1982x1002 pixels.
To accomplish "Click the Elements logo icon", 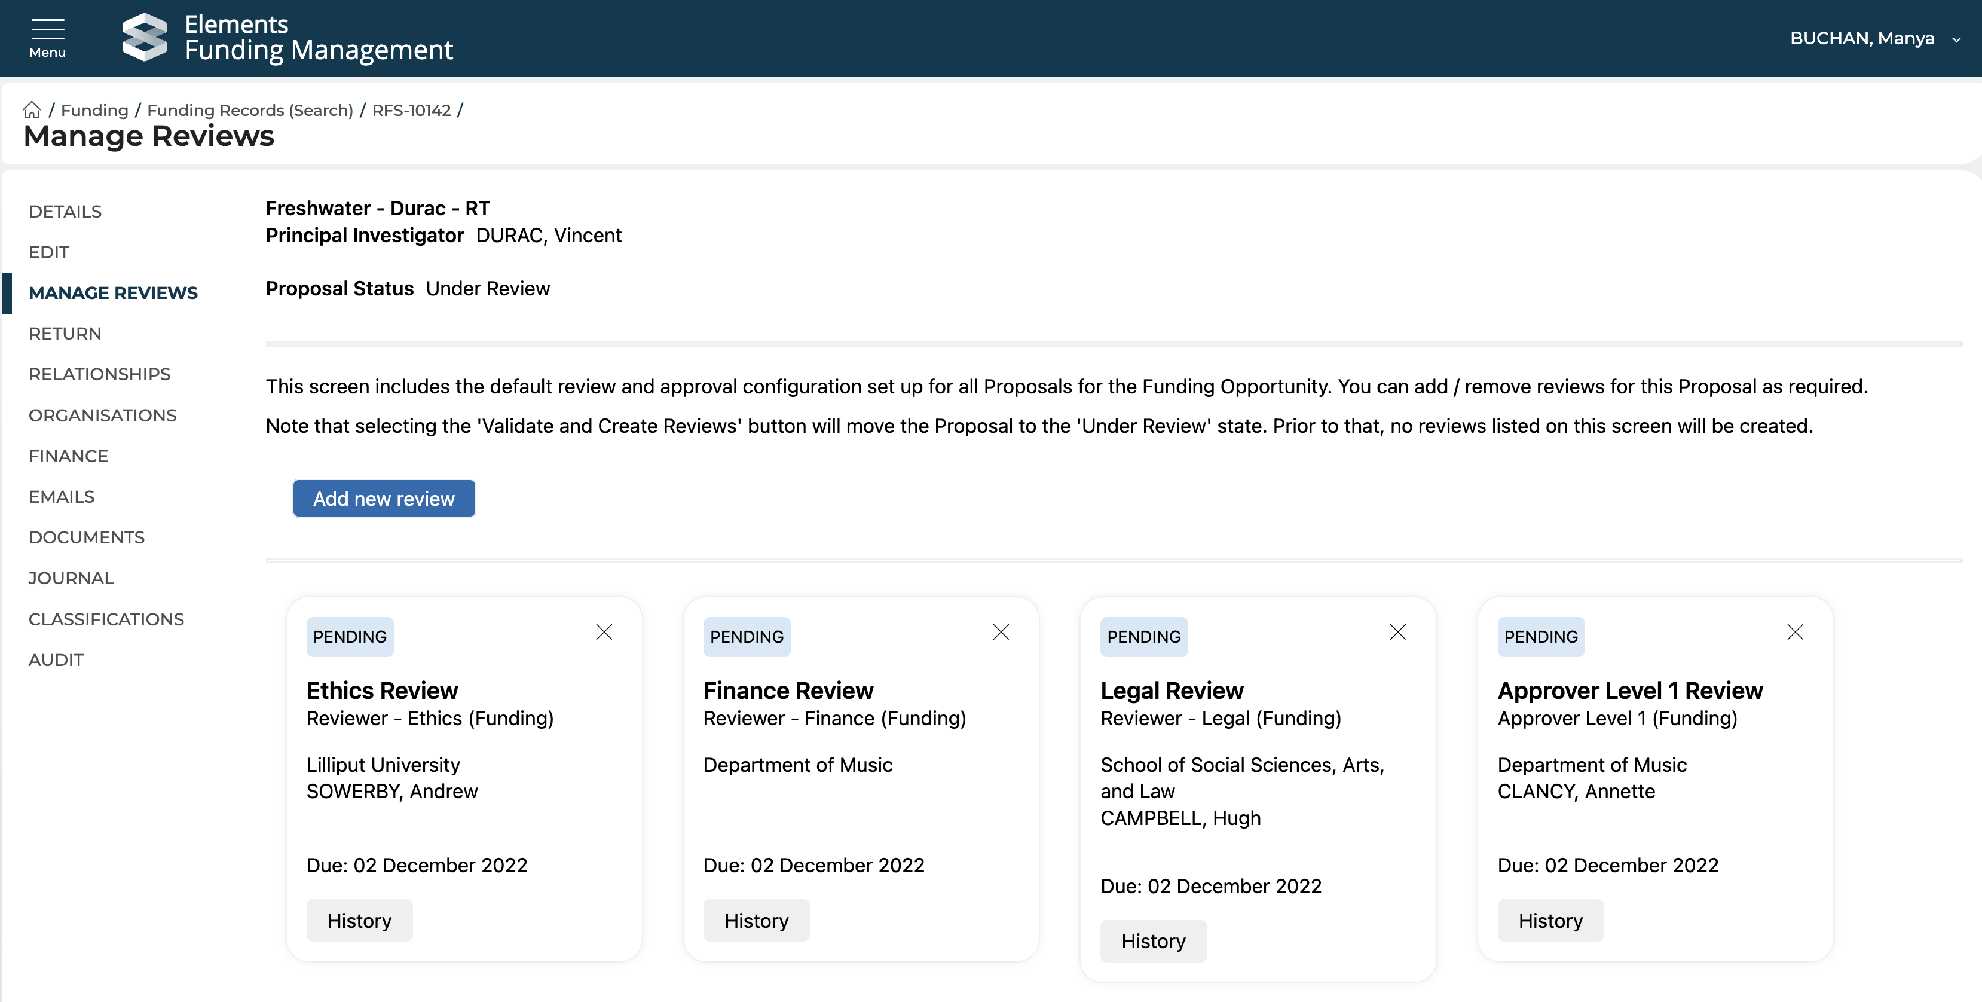I will [x=145, y=37].
